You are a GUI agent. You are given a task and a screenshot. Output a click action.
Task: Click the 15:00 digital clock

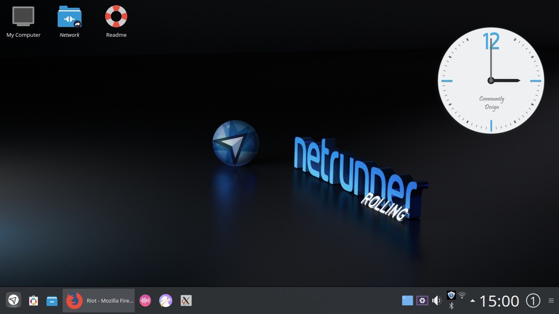tap(499, 301)
